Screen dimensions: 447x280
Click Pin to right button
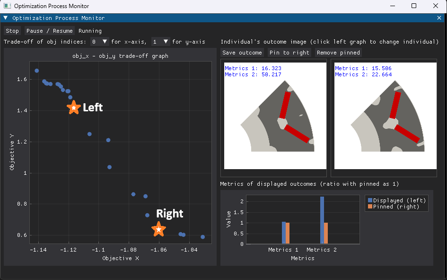point(289,53)
